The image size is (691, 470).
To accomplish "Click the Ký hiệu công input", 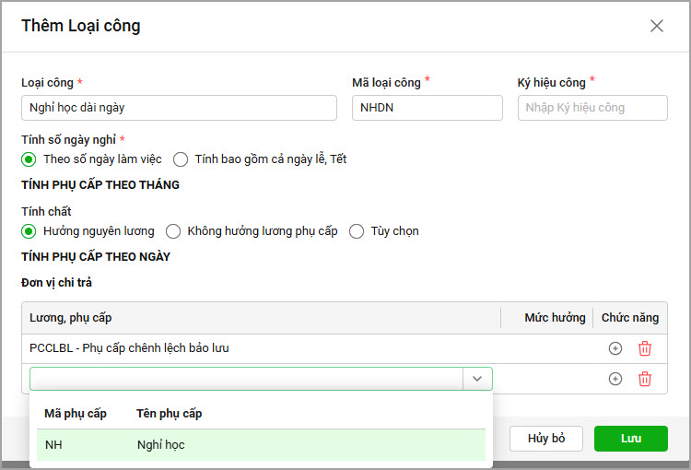I will pyautogui.click(x=592, y=108).
